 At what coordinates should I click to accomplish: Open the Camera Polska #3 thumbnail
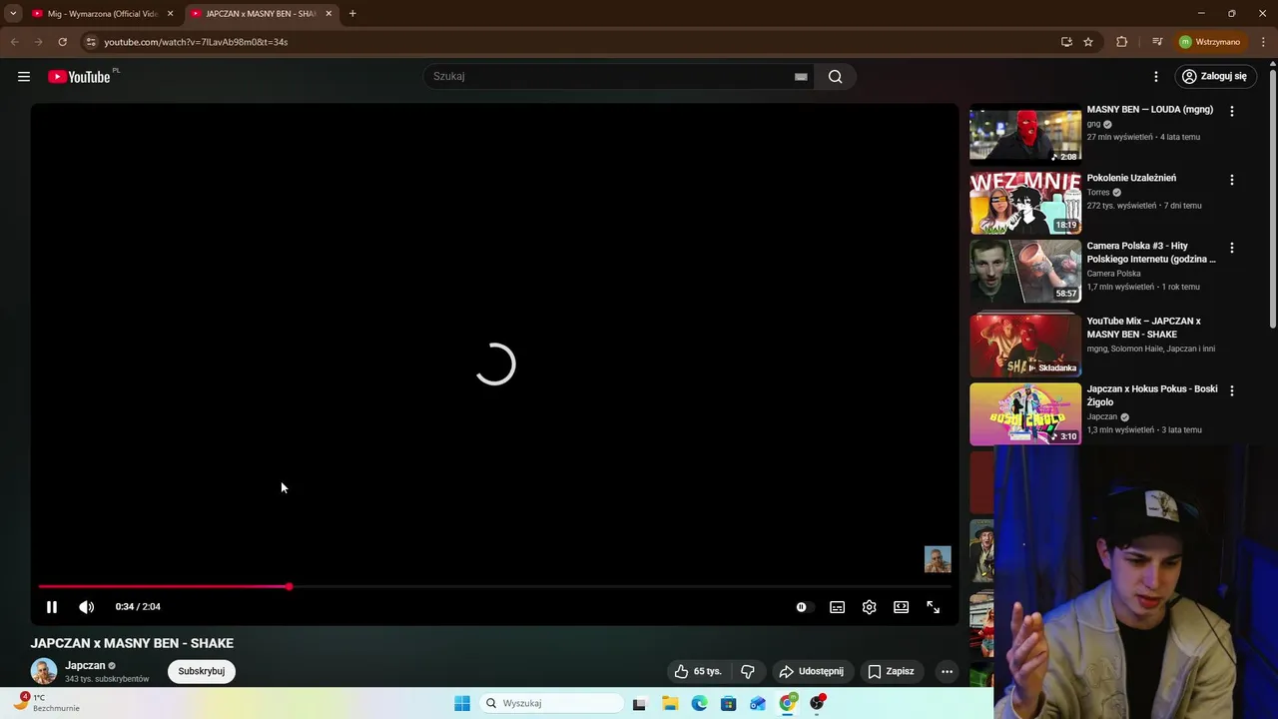tap(1025, 271)
